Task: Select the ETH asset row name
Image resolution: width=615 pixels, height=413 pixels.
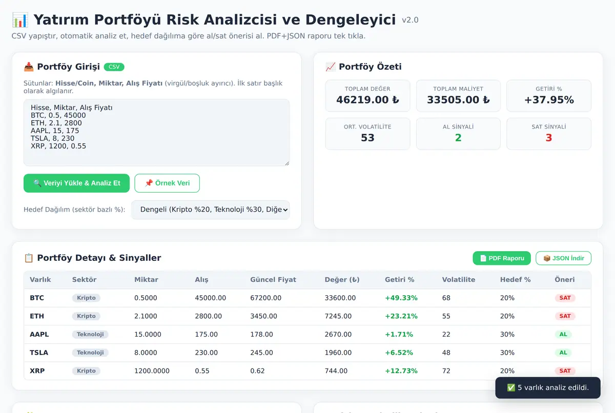Action: click(x=37, y=316)
